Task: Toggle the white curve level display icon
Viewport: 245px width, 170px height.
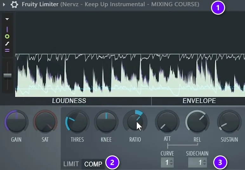Action: (x=7, y=43)
